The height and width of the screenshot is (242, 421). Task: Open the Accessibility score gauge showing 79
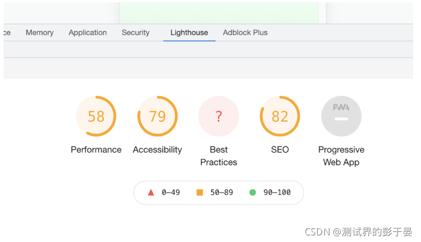point(157,116)
